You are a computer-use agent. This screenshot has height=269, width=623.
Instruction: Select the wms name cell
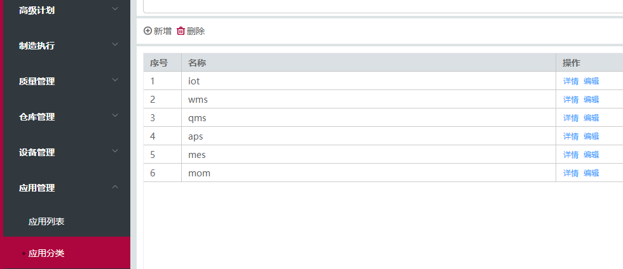tap(198, 100)
